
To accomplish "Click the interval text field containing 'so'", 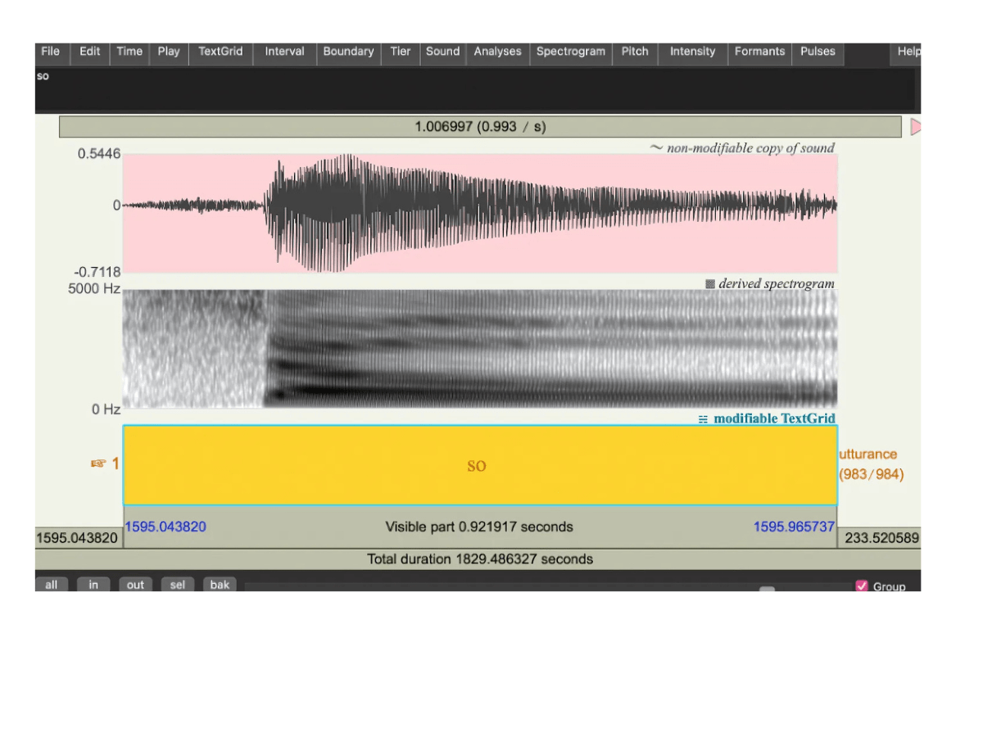I will (x=475, y=88).
